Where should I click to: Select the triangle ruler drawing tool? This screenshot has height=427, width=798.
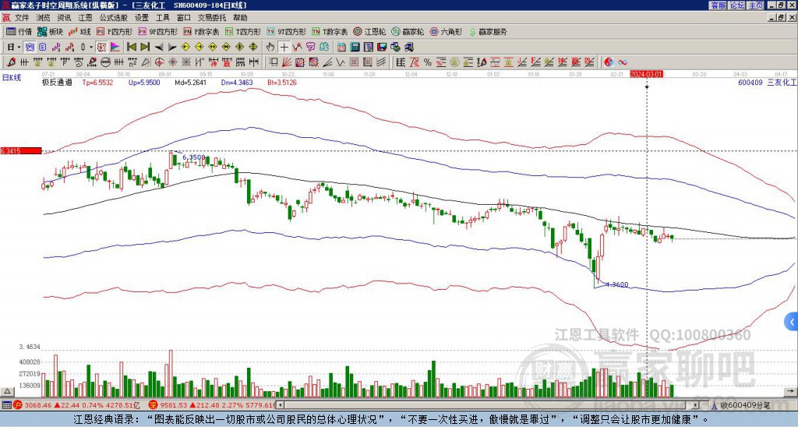pos(146,62)
